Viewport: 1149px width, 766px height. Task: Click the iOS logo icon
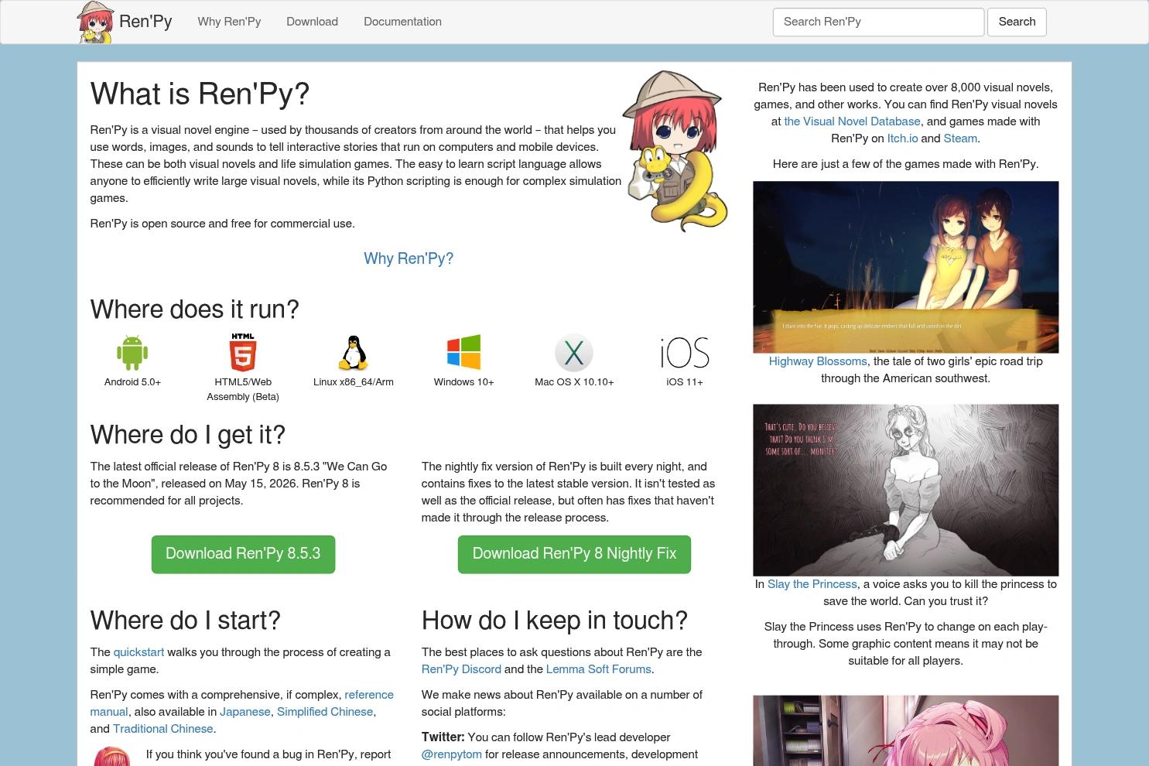pyautogui.click(x=685, y=353)
